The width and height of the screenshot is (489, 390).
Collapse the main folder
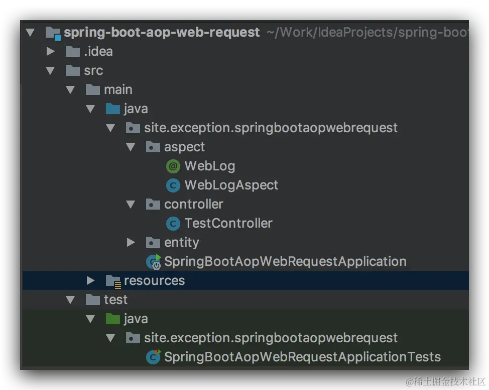coord(70,90)
